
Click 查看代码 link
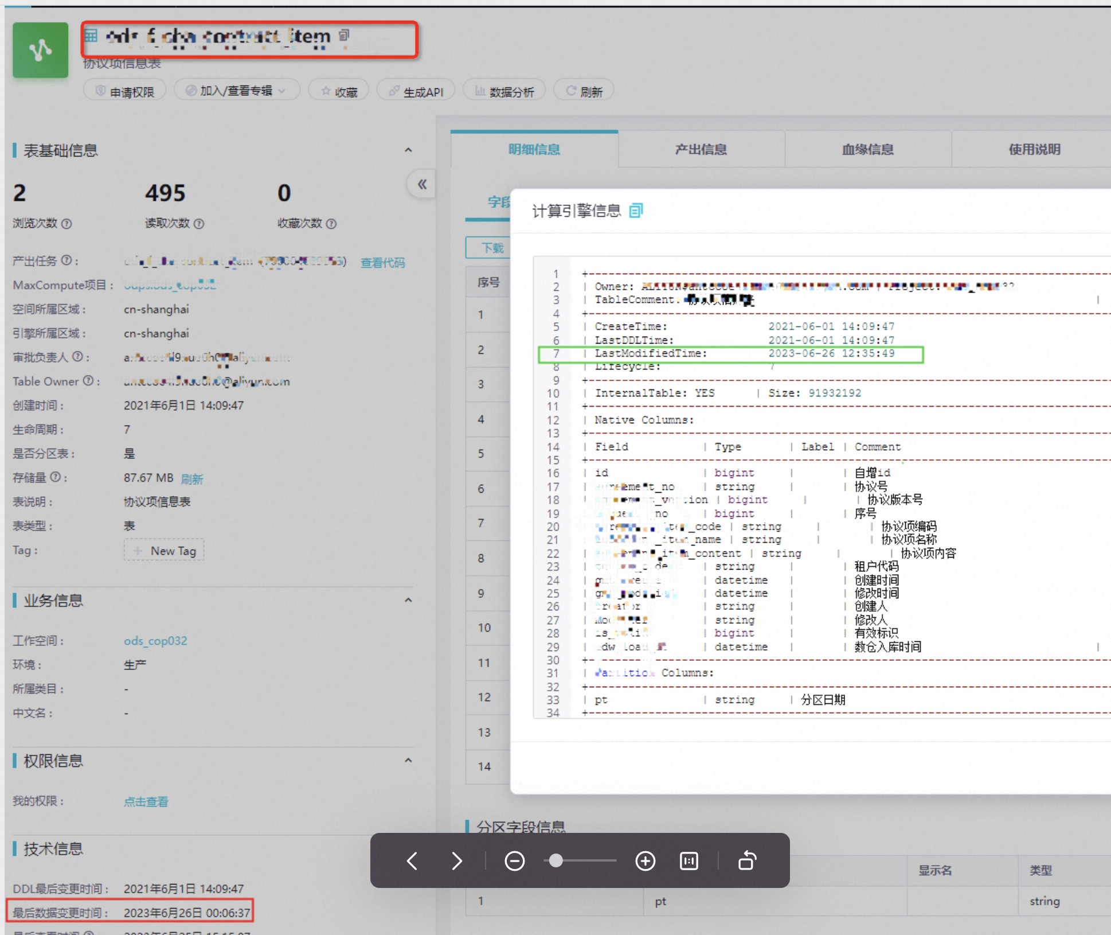[x=382, y=263]
